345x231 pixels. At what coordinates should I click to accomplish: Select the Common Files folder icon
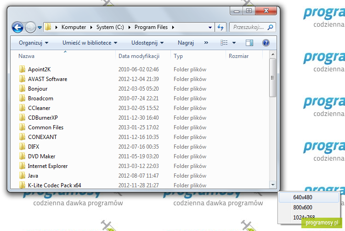pyautogui.click(x=22, y=127)
